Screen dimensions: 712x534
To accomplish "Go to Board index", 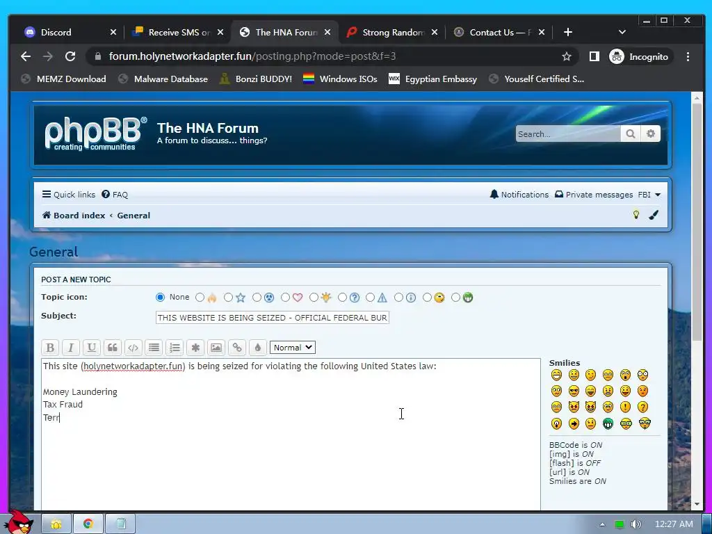I will pyautogui.click(x=74, y=216).
